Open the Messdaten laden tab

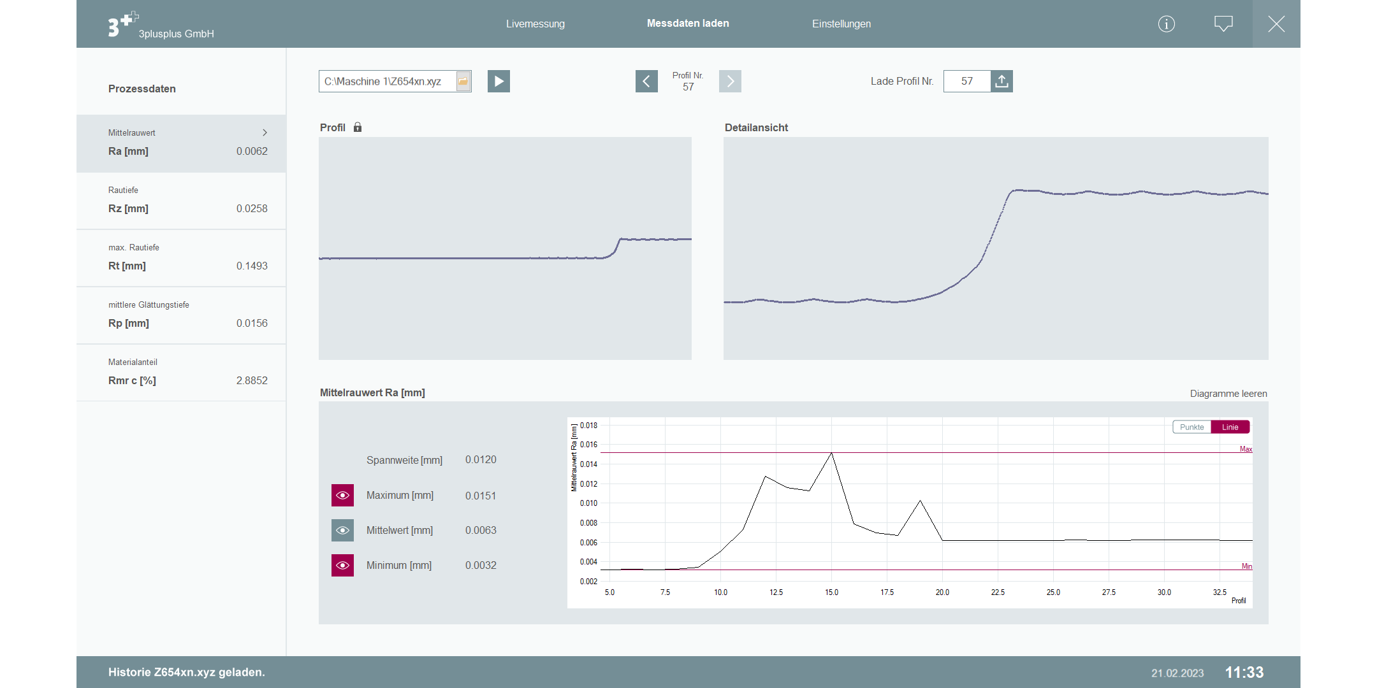[x=688, y=24]
